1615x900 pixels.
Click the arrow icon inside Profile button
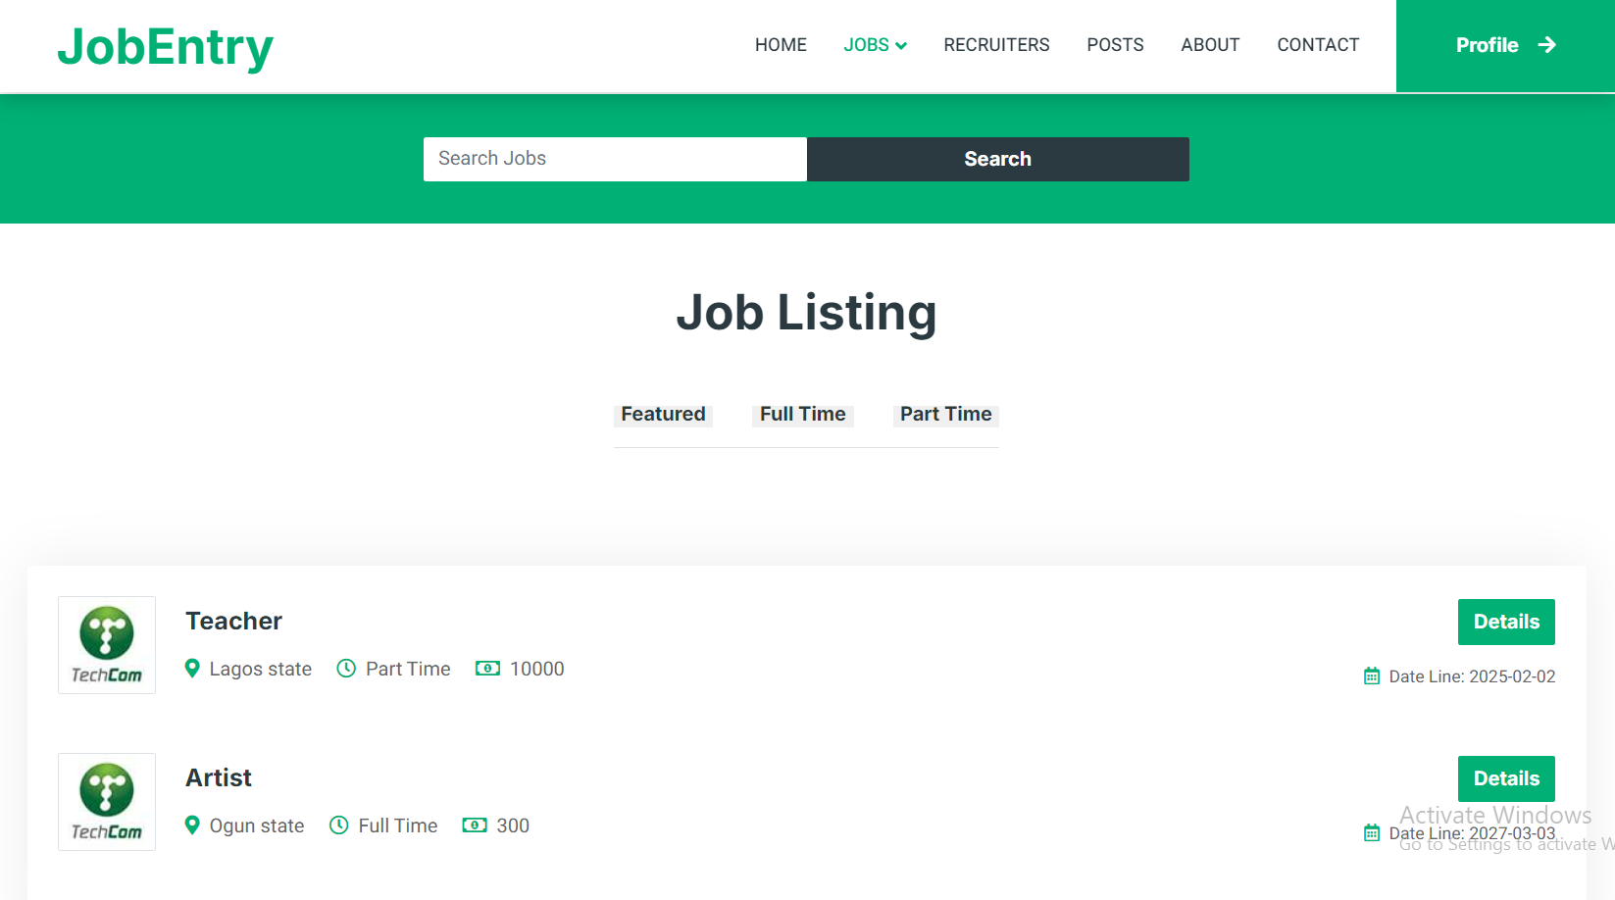point(1547,44)
